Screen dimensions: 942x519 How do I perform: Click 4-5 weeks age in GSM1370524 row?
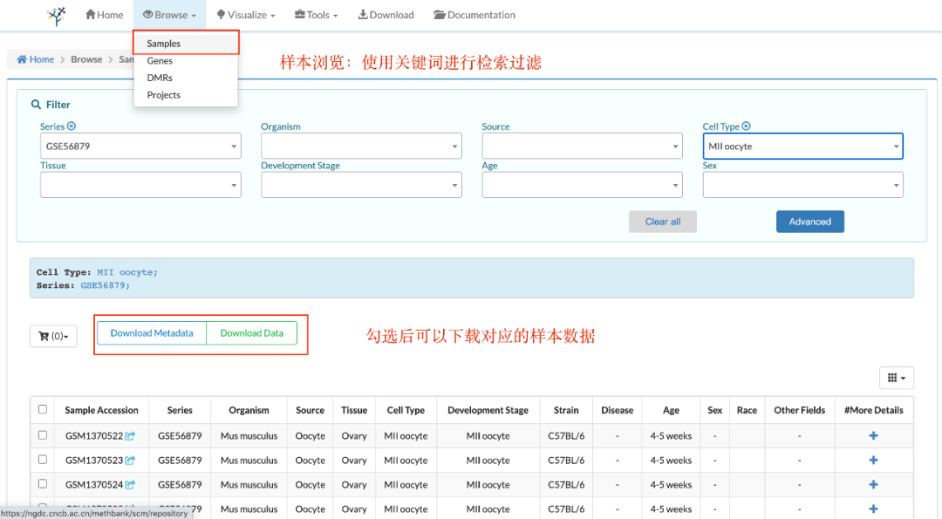(x=671, y=484)
